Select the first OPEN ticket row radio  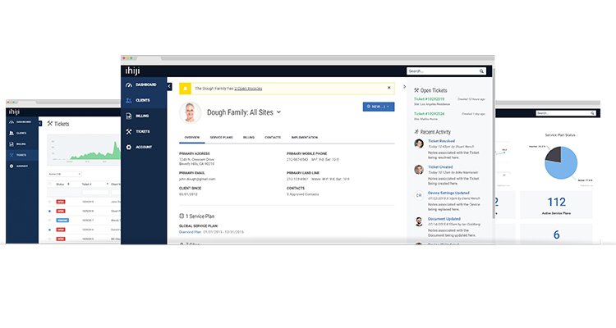tap(49, 202)
